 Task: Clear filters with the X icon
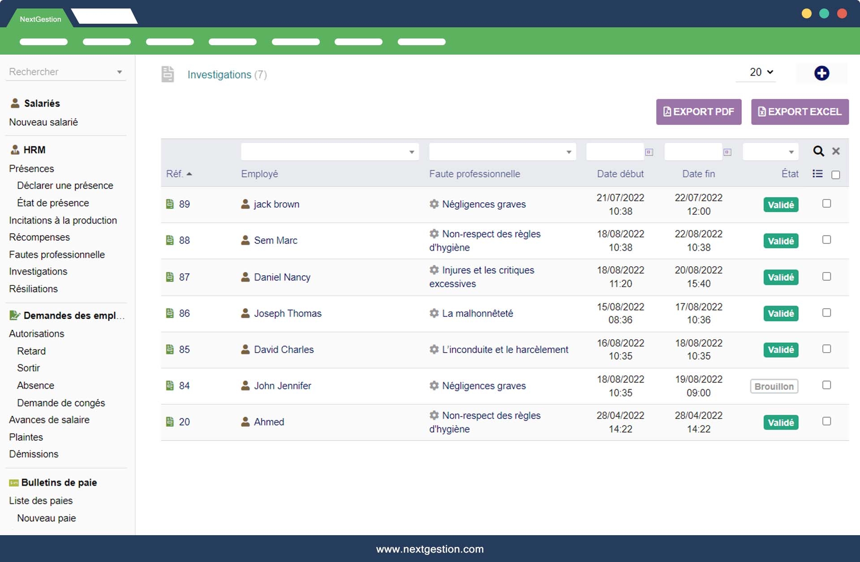pos(835,151)
